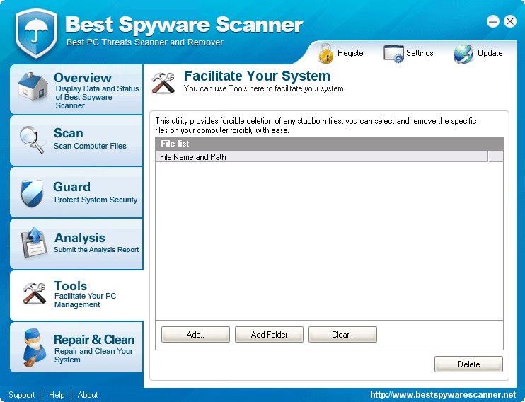Click the Settings text label

(420, 53)
